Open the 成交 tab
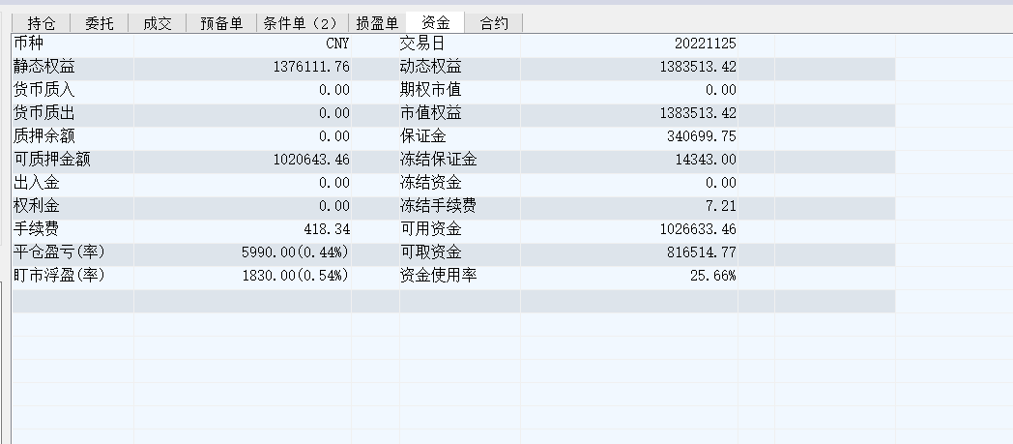The image size is (1013, 444). 157,23
